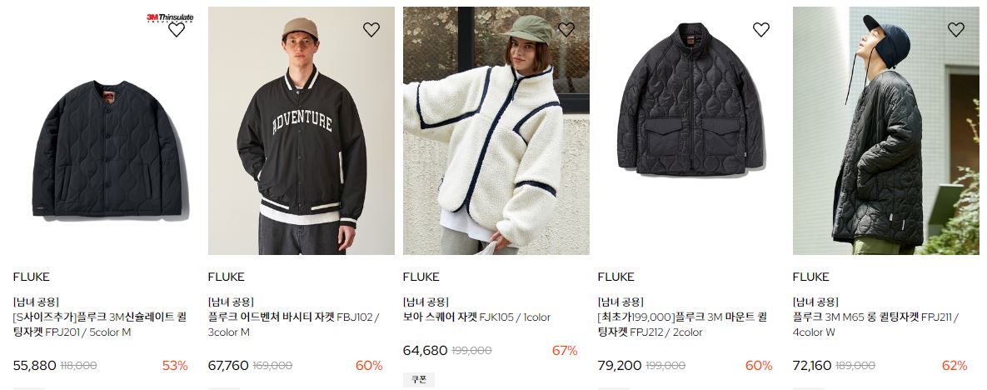Like the 3M Thinsulate quilted jacket with heart
Screen dimensions: 987x390
pyautogui.click(x=177, y=30)
